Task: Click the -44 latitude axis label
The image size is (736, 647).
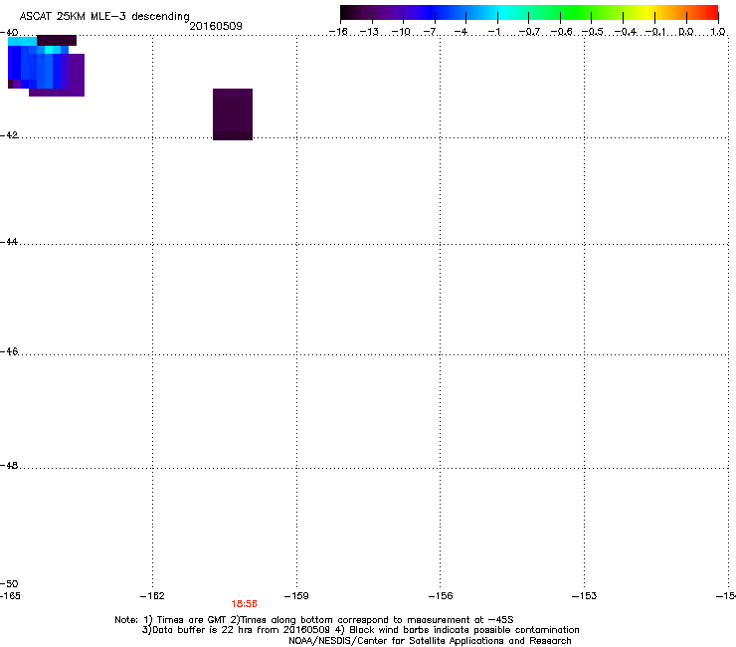Action: point(9,242)
